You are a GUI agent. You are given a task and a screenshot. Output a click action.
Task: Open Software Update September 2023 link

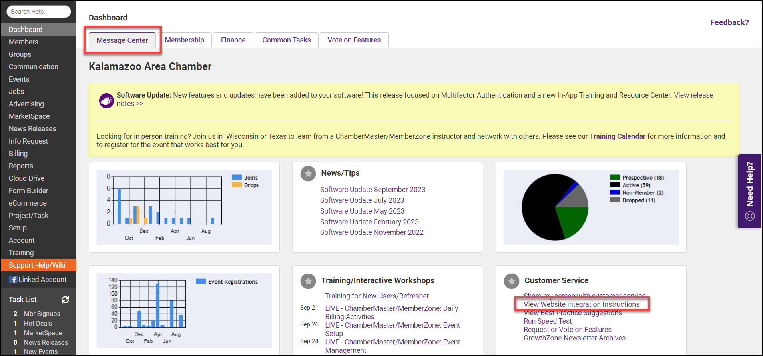(372, 190)
